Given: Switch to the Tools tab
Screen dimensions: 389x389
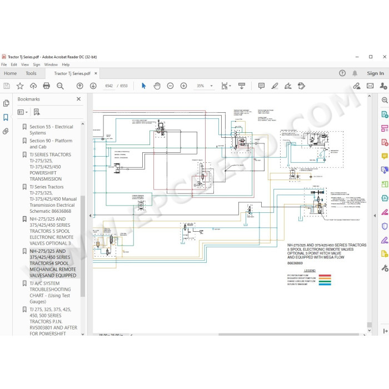Looking at the screenshot, I should [31, 73].
